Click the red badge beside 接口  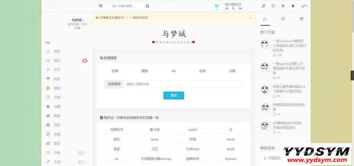coord(85,61)
